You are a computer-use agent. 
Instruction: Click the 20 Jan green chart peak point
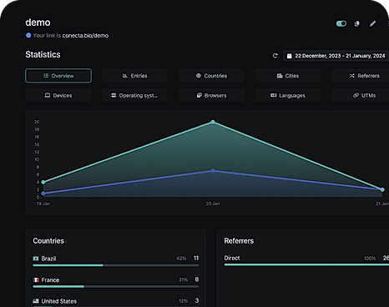point(213,122)
